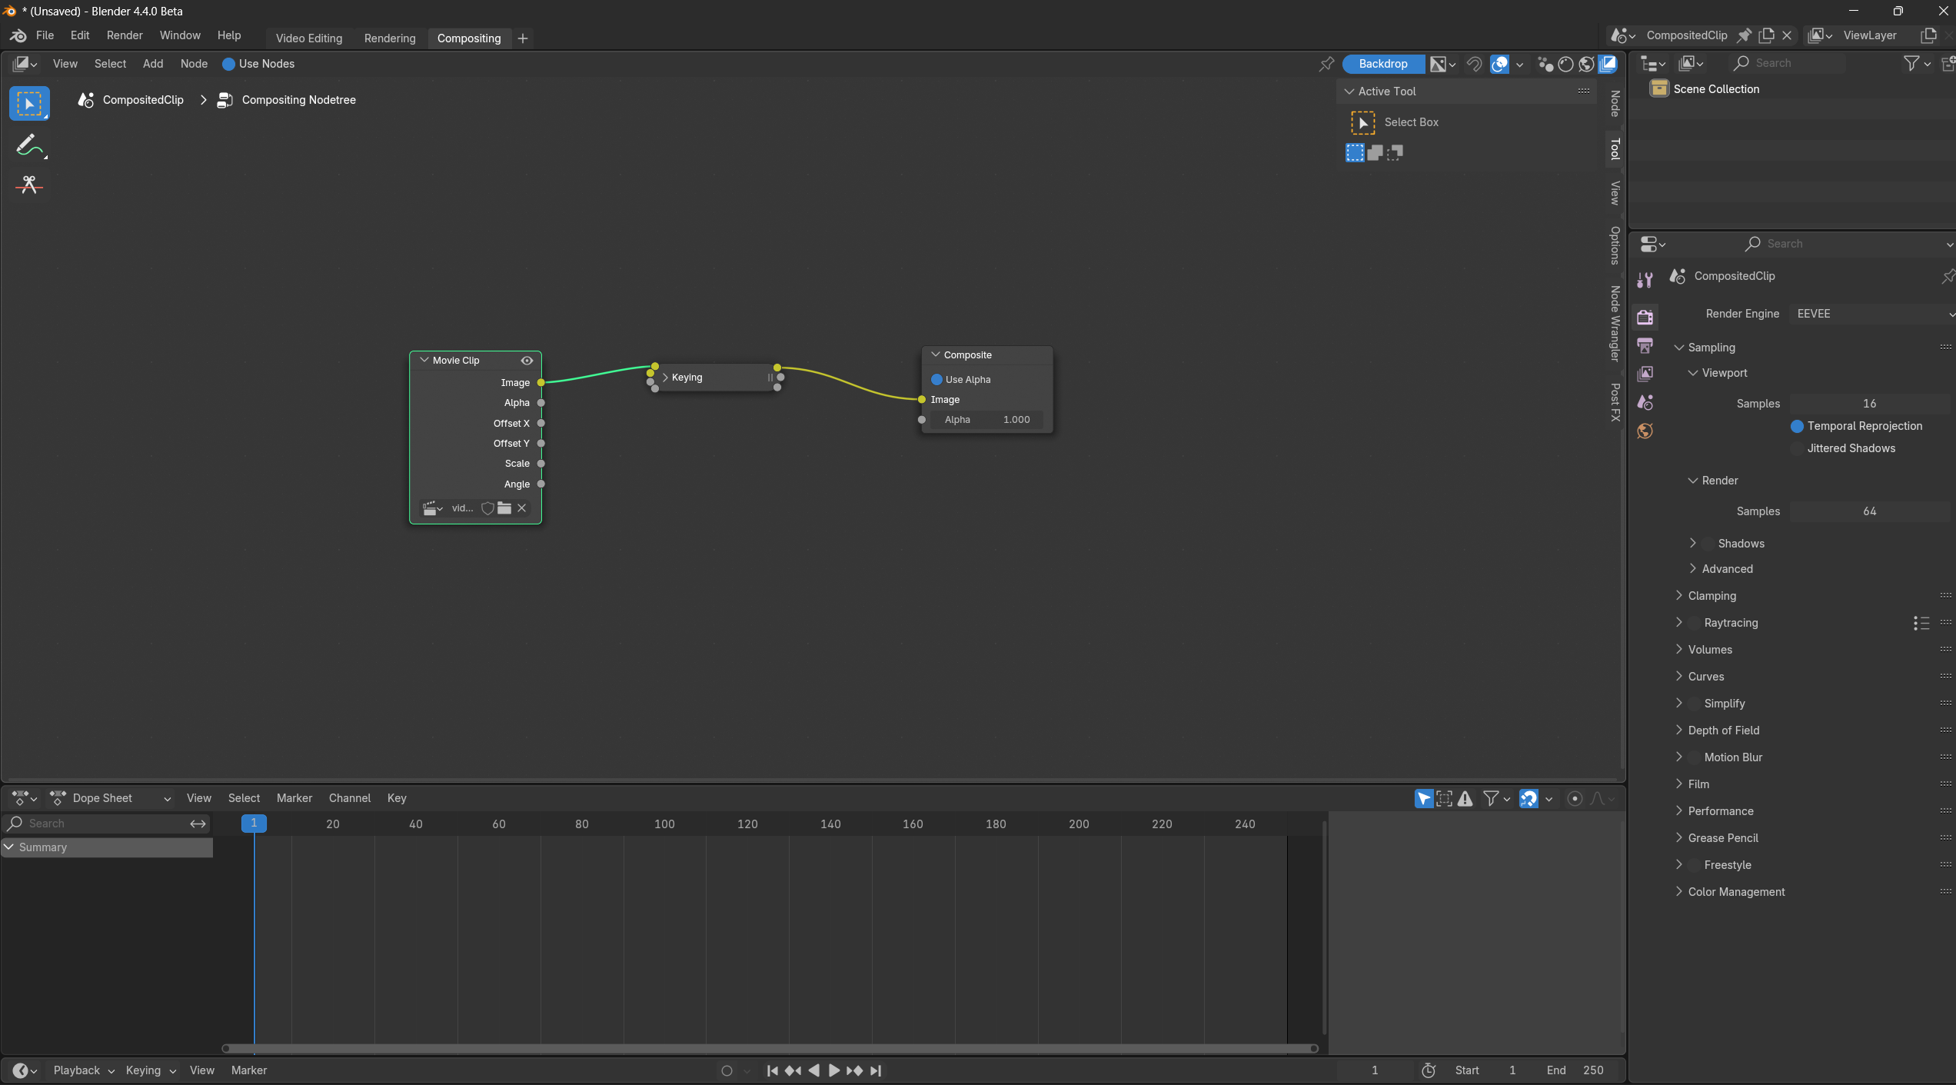This screenshot has width=1956, height=1085.
Task: Click the Extend selection mode icon
Action: [x=1375, y=153]
